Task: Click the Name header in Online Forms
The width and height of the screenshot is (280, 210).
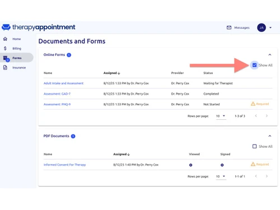Action: coord(48,73)
